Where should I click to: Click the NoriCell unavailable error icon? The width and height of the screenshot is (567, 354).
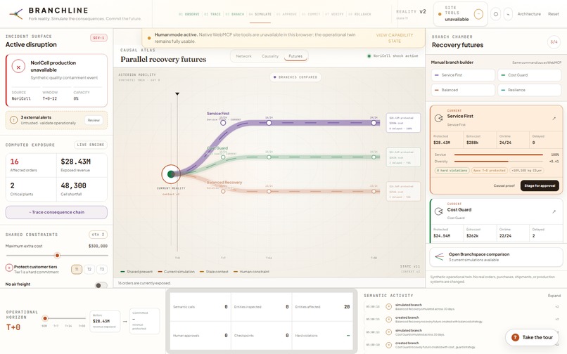point(18,67)
